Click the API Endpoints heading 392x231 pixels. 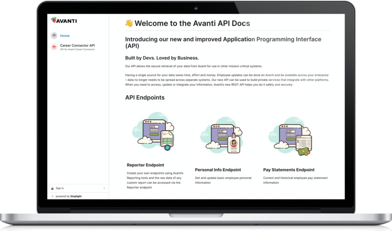pos(145,97)
